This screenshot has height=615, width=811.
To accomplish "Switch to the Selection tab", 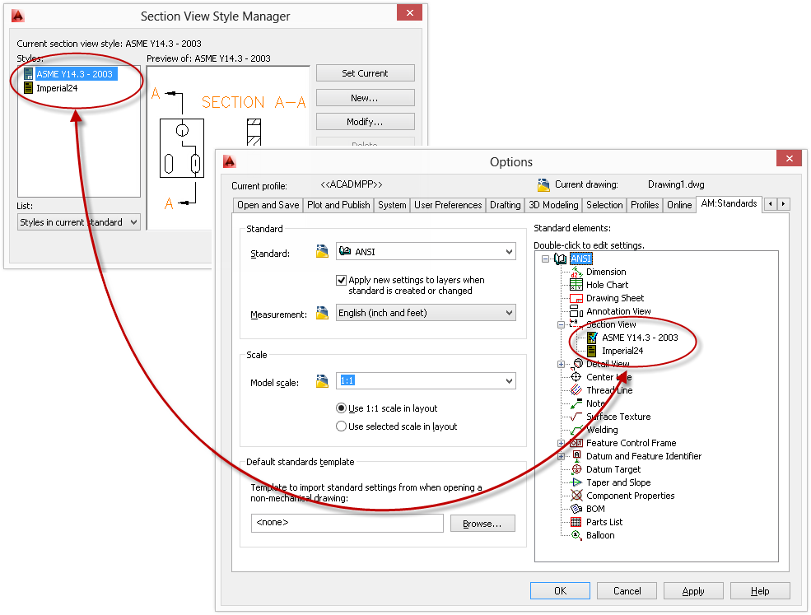I will (x=604, y=205).
